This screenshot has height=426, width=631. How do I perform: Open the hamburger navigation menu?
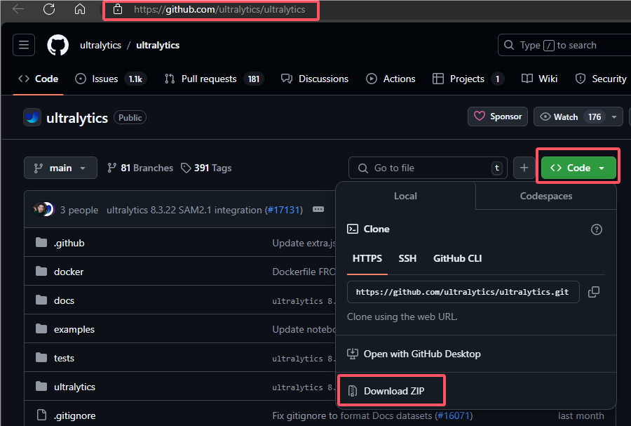point(24,45)
